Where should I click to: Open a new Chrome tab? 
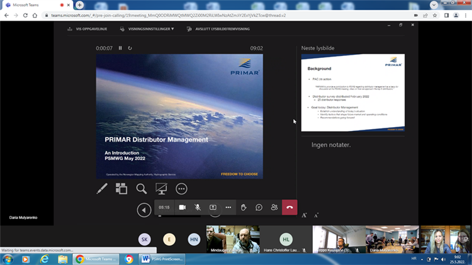79,5
